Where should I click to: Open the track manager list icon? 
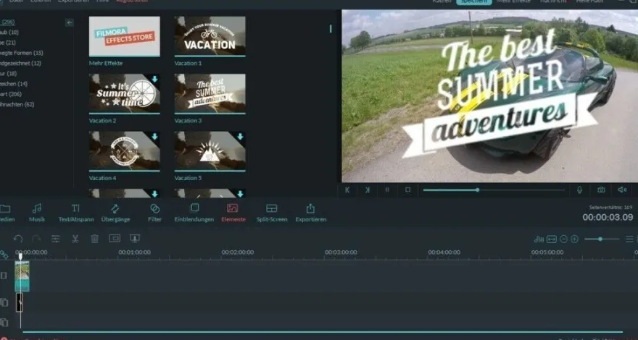coord(629,239)
